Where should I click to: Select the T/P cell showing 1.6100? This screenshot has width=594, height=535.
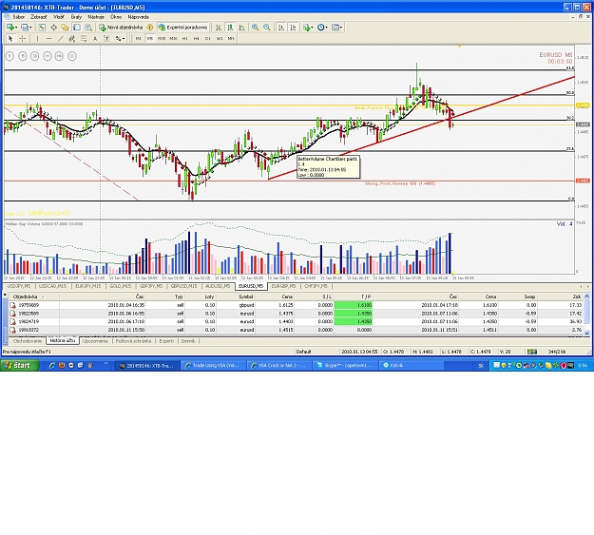(x=353, y=305)
